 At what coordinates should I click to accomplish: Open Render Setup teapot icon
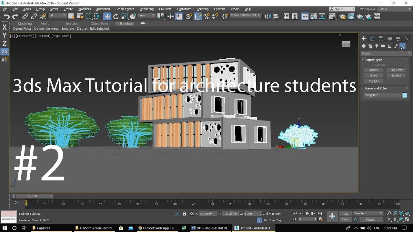click(343, 16)
